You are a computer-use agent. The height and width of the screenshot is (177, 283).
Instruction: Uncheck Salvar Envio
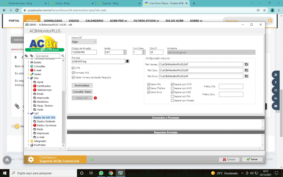[x=149, y=92]
